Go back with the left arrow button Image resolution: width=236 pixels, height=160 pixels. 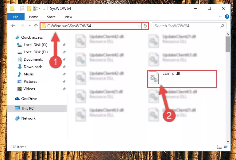pyautogui.click(x=13, y=26)
